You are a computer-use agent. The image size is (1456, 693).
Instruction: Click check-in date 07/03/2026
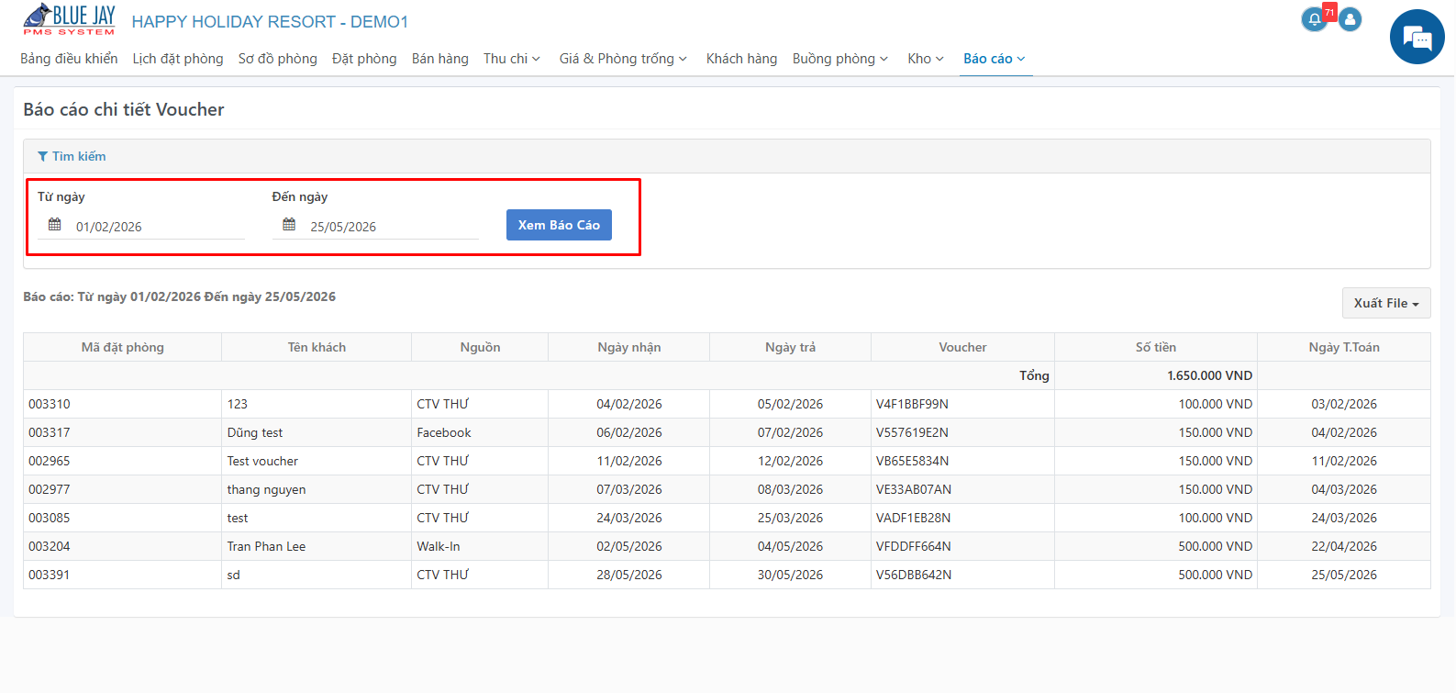(x=629, y=489)
